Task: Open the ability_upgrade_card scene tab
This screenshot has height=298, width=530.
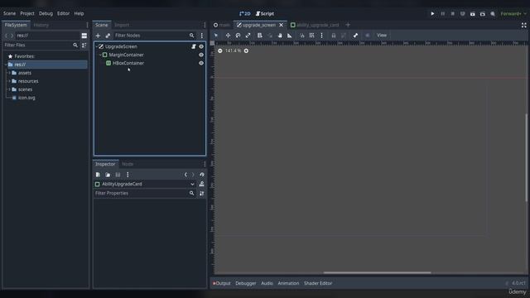Action: [315, 25]
